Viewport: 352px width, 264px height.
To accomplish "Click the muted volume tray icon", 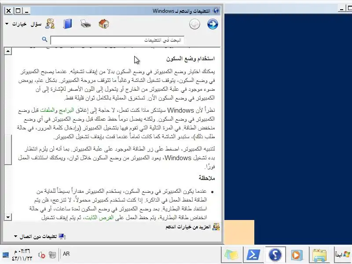I will point(42,255).
